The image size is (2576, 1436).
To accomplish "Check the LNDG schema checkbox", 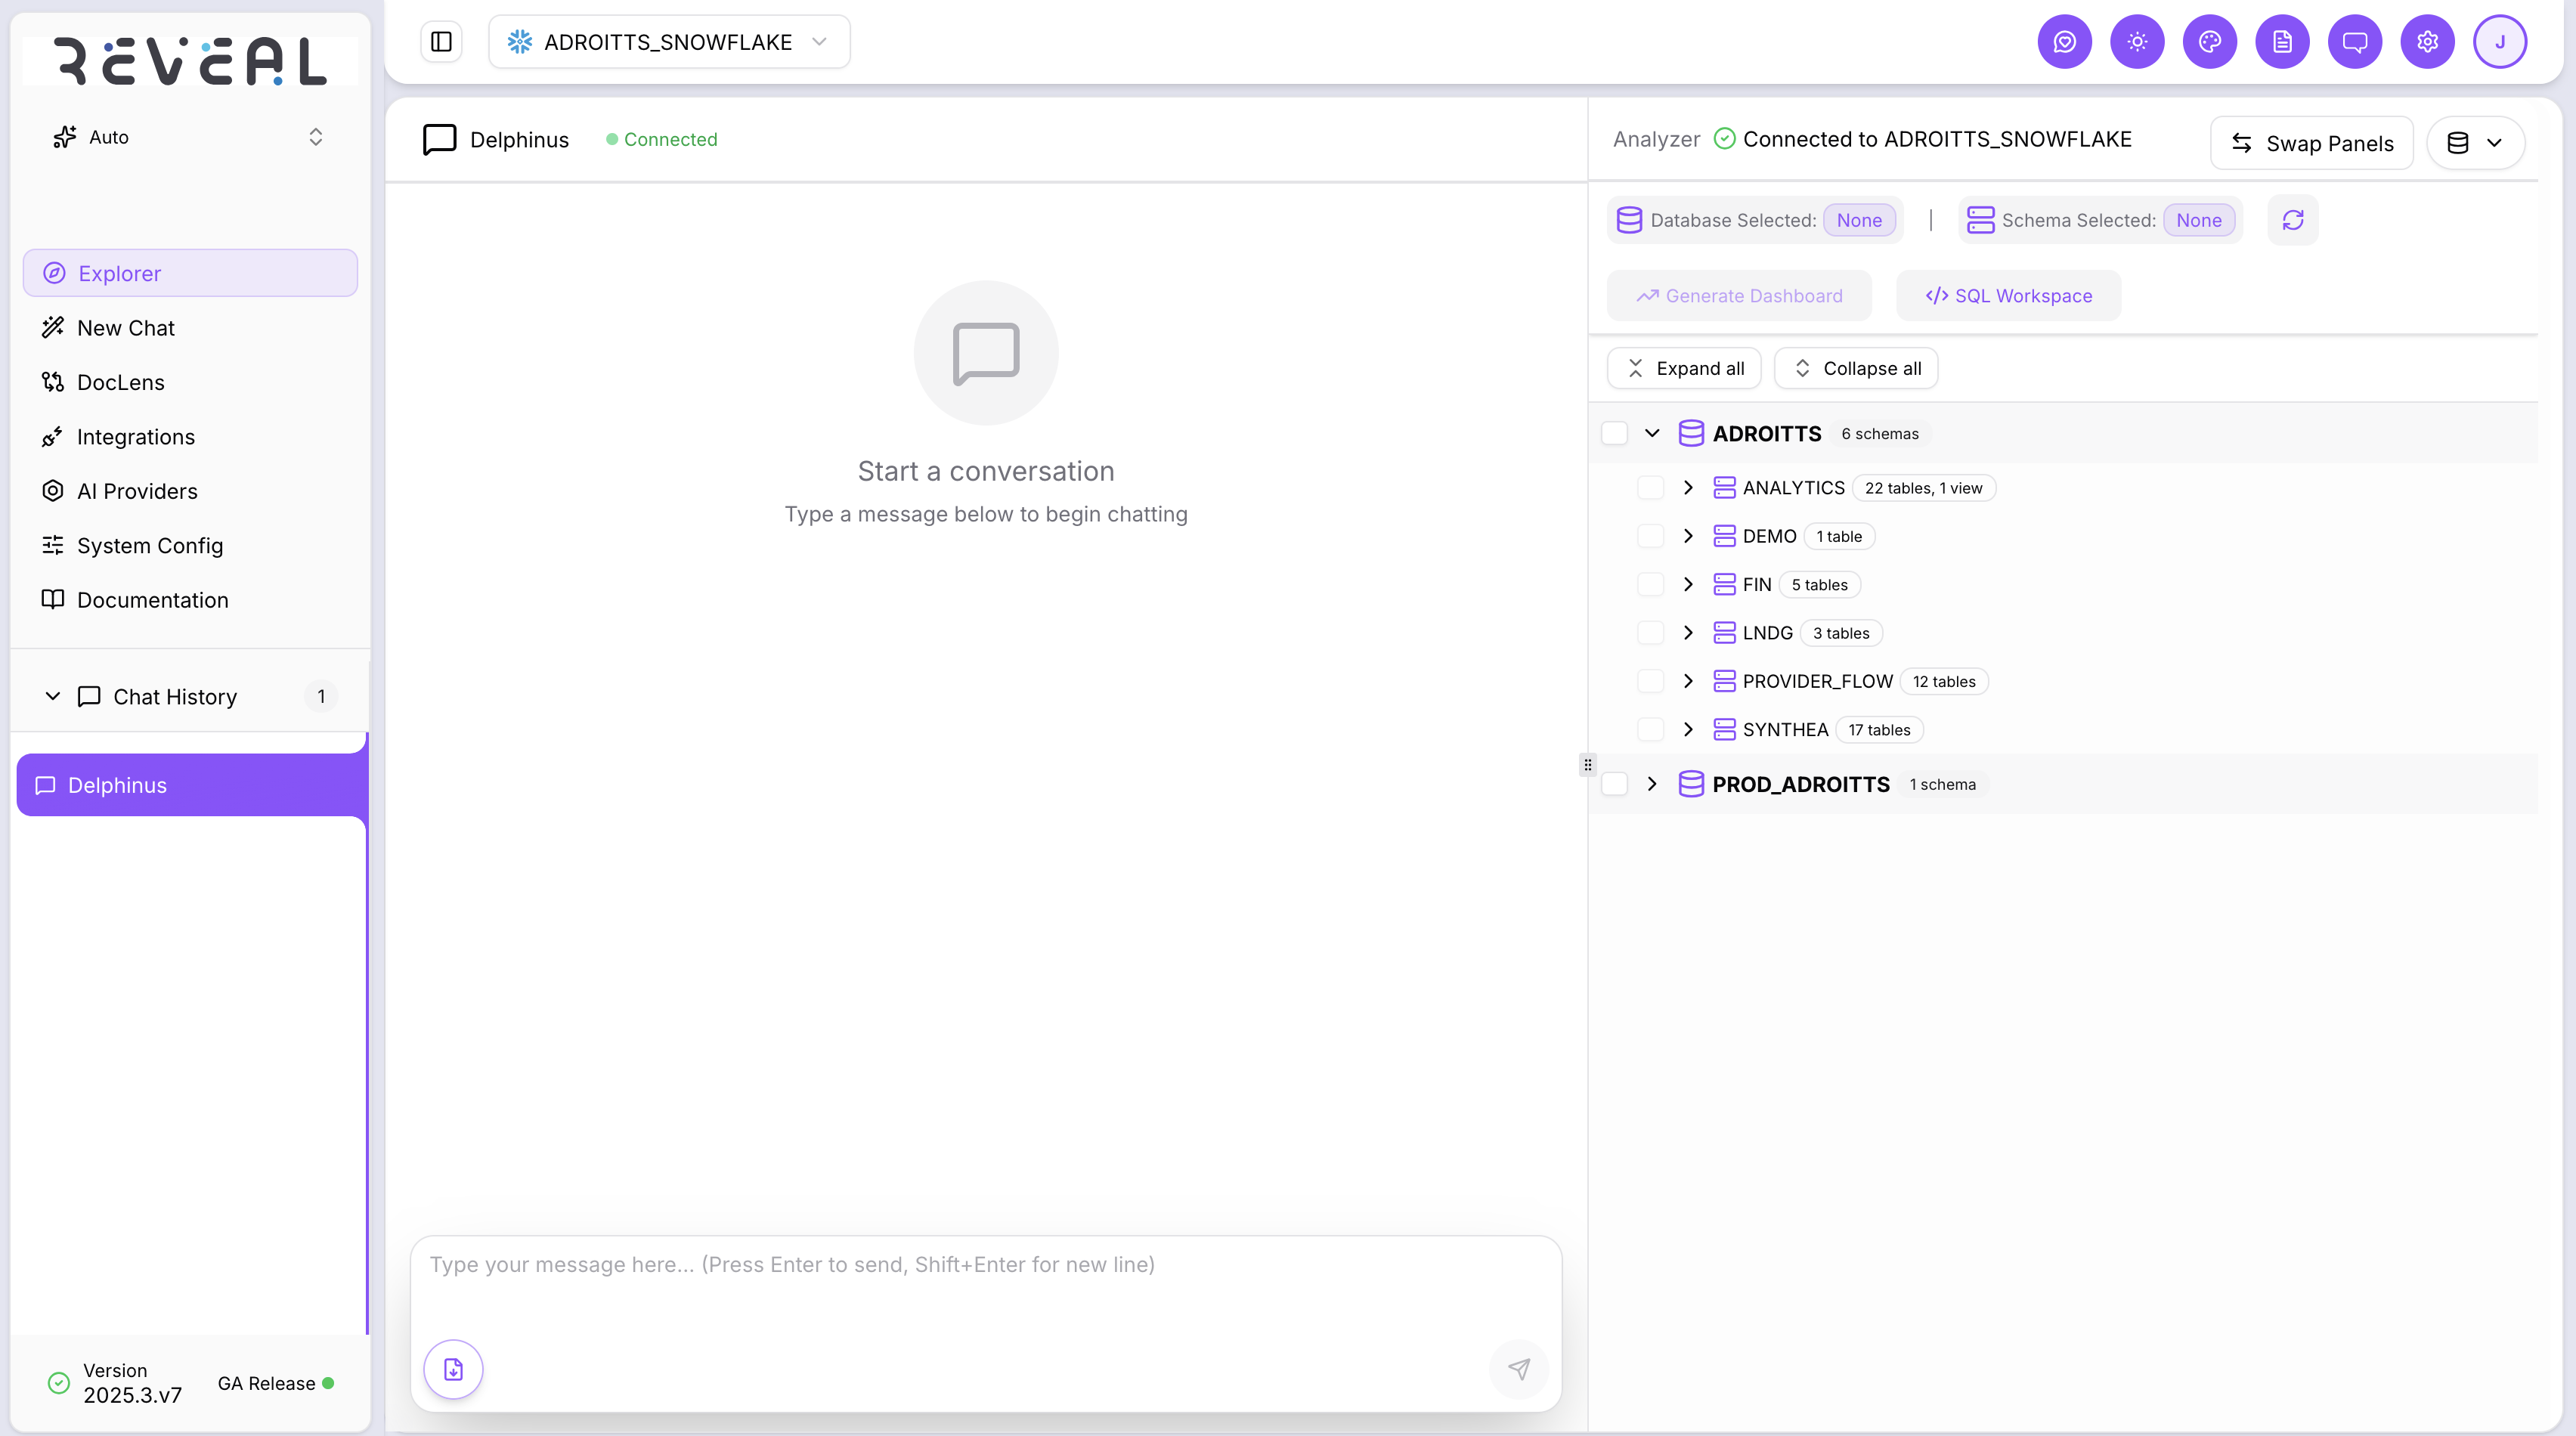I will [1650, 632].
